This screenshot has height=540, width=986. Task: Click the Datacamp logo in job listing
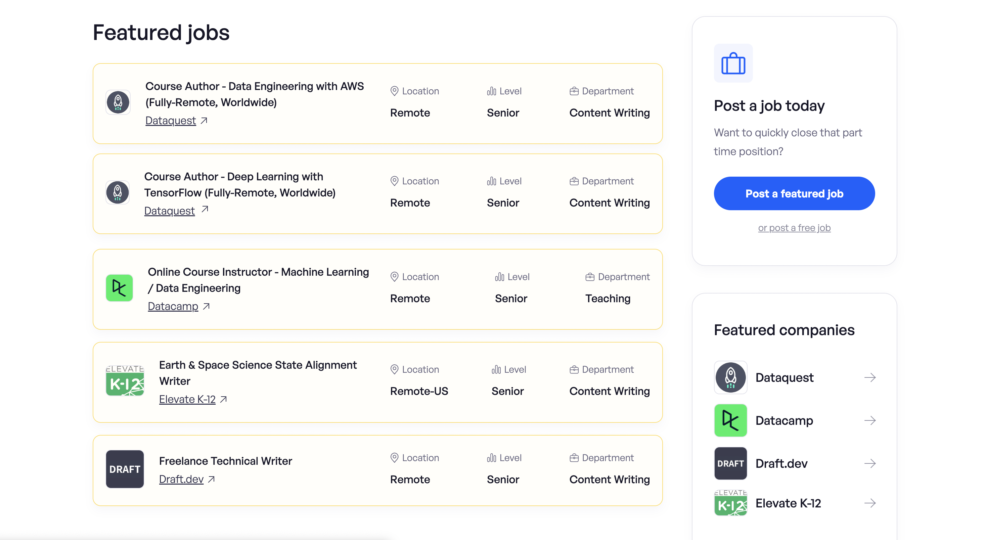pos(119,288)
